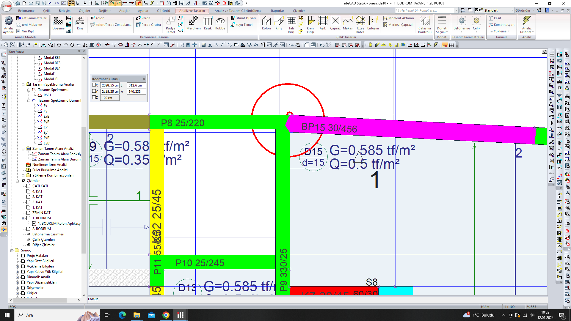Open Chrome from the taskbar
Image resolution: width=571 pixels, height=321 pixels.
[166, 315]
